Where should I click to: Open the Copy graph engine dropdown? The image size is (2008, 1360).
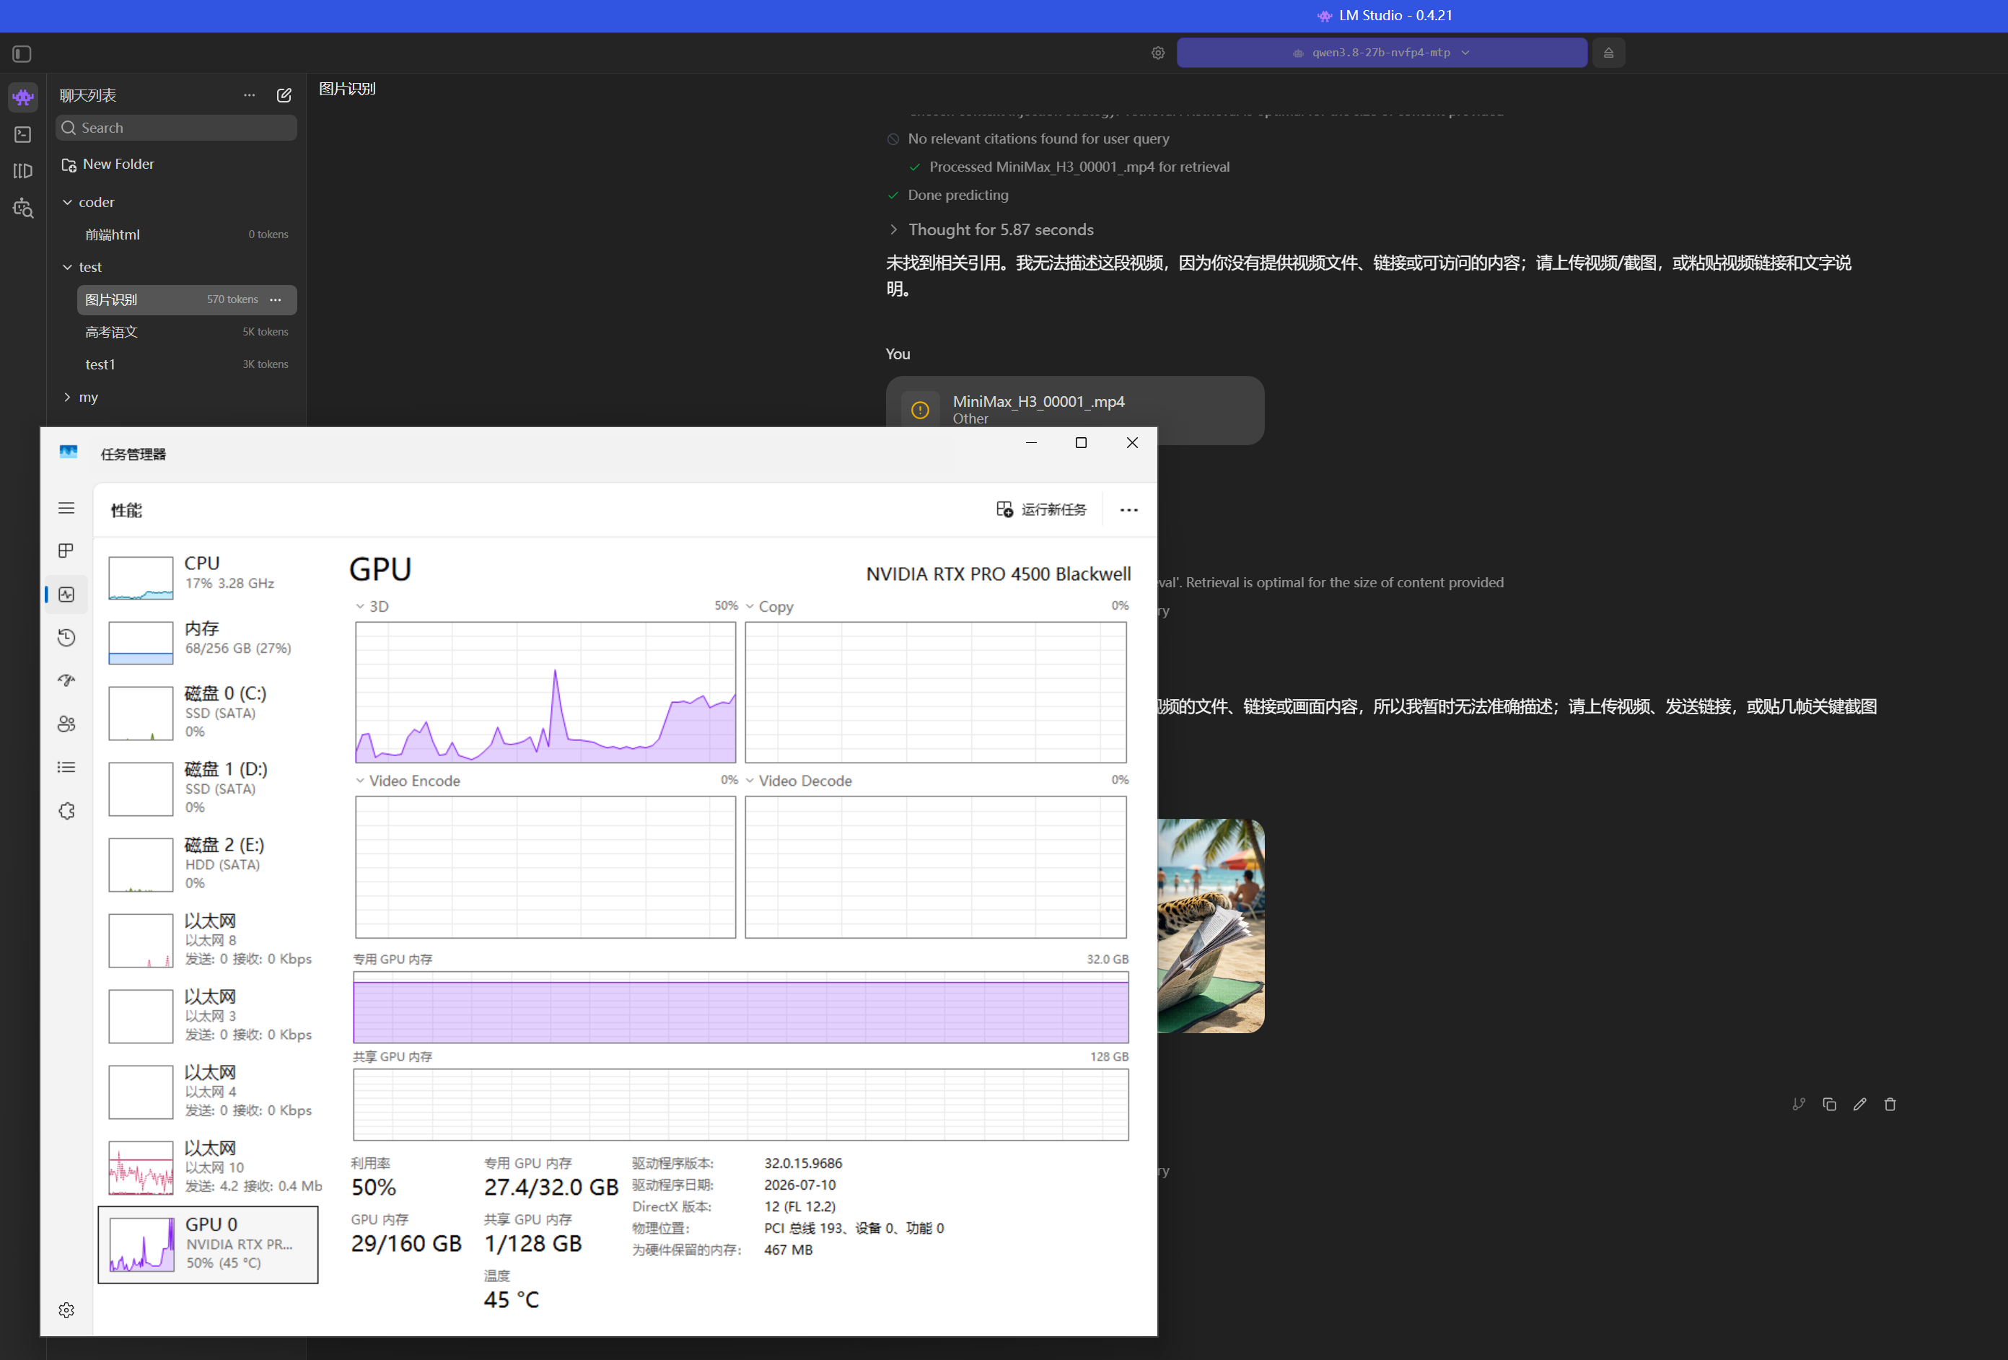[769, 607]
